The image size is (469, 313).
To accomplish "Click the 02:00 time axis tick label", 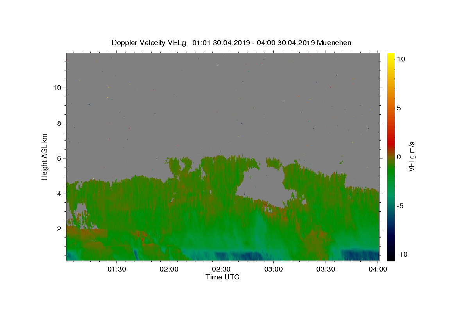I will (169, 270).
